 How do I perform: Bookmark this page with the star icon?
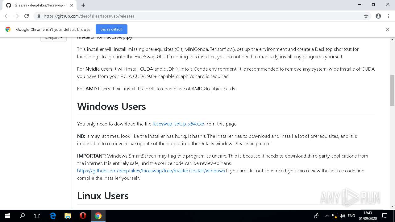pos(366,16)
